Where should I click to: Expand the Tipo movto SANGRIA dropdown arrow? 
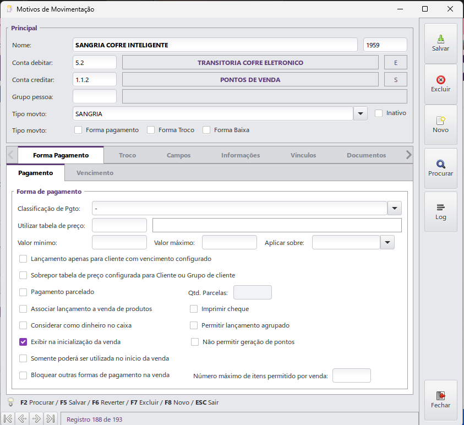361,113
